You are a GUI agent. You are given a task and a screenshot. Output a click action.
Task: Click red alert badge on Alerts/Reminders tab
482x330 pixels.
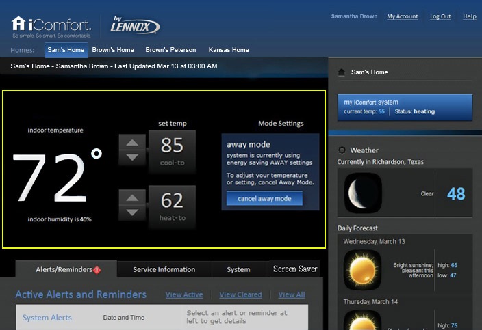[x=97, y=269]
